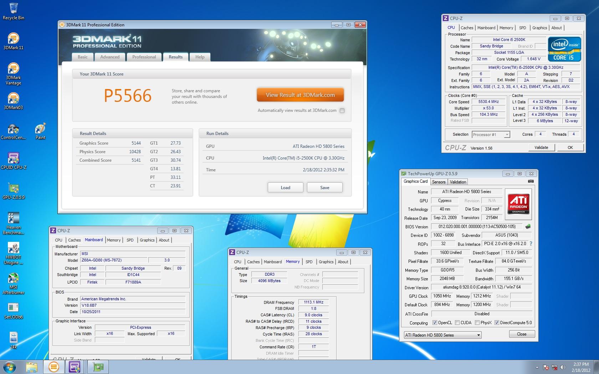Viewport: 599px width, 374px height.
Task: Open Caches tab in top-right CPU-Z window
Action: (467, 28)
